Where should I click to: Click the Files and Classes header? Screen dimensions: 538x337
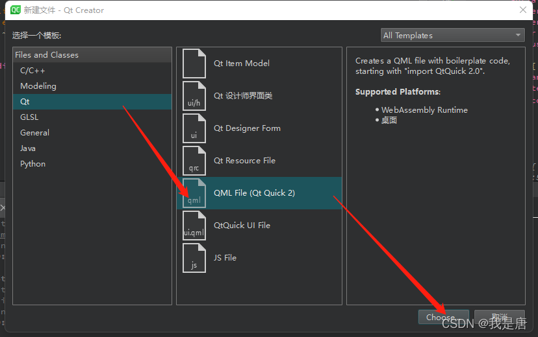(x=92, y=54)
